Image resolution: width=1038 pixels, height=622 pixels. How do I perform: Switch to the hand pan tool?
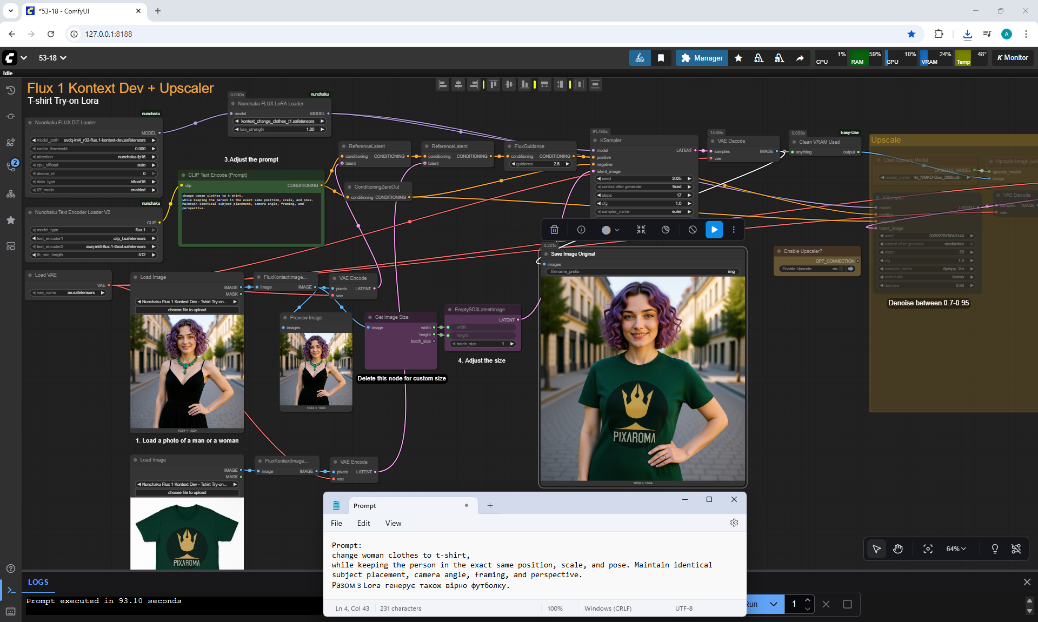898,549
